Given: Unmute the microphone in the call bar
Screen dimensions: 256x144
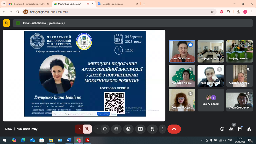Looking at the screenshot, I should (87, 129).
